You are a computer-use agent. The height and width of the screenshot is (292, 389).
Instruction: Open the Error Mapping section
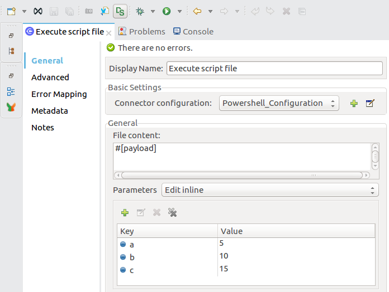click(59, 94)
